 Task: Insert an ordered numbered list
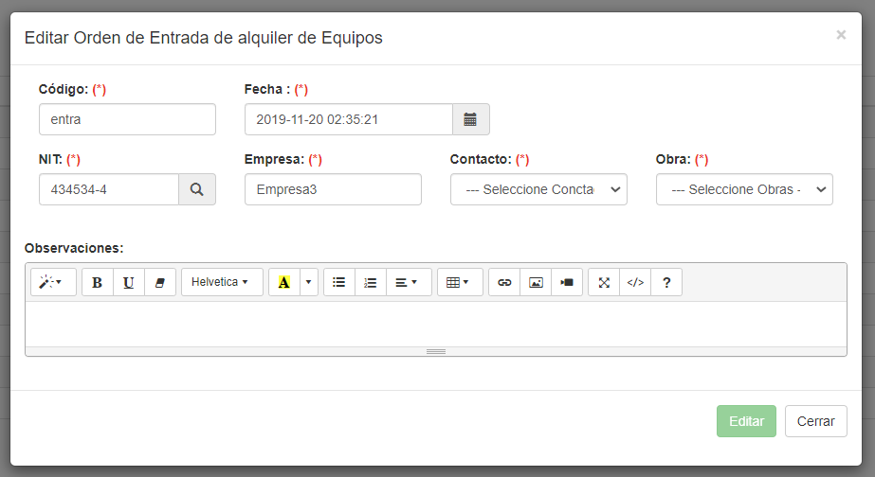(x=371, y=282)
